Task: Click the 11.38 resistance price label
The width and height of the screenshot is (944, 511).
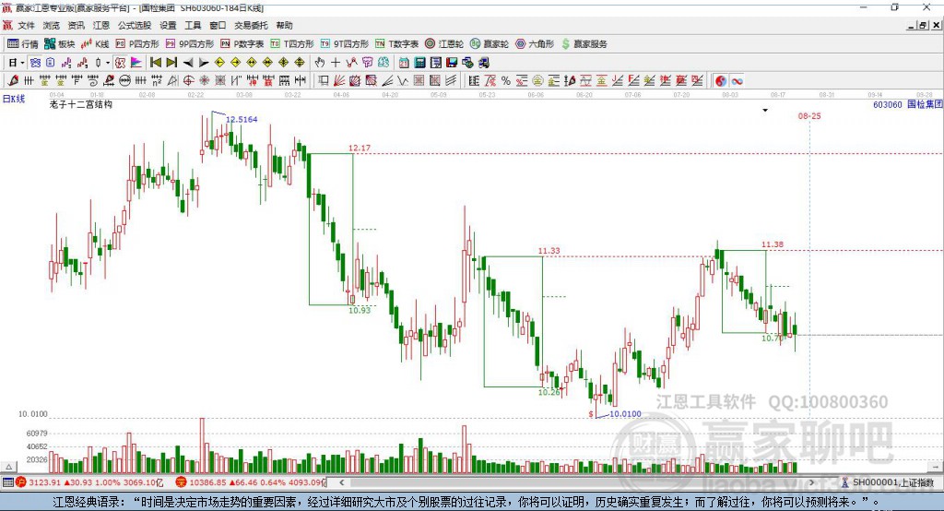Action: click(773, 244)
